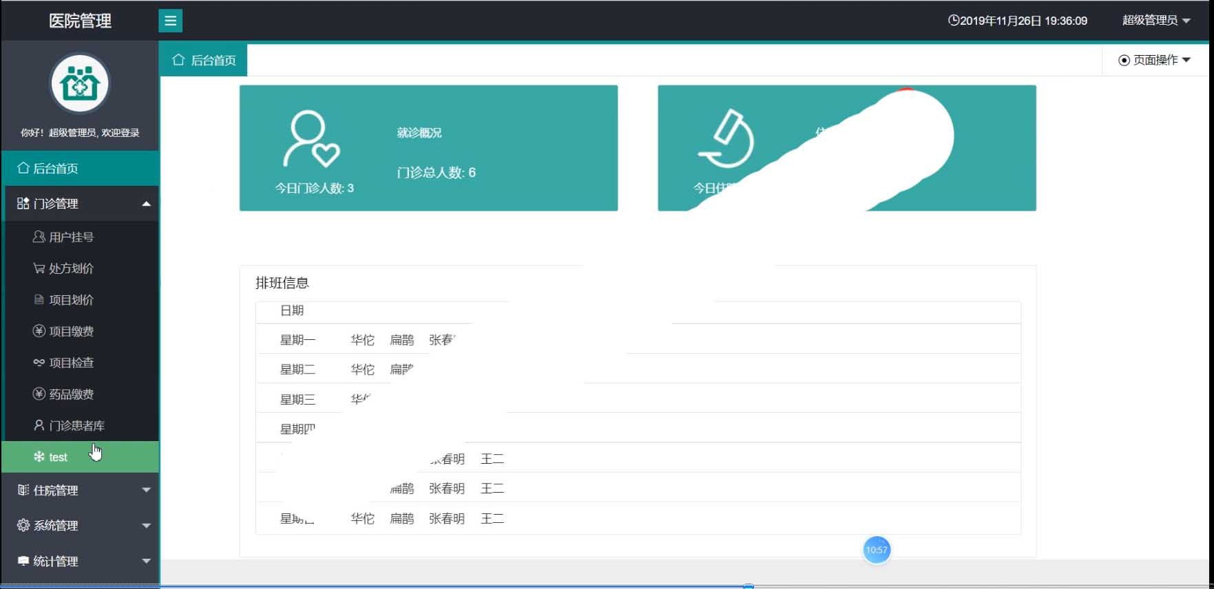This screenshot has width=1214, height=589.
Task: Open 门诊患者库 patient library
Action: 76,426
